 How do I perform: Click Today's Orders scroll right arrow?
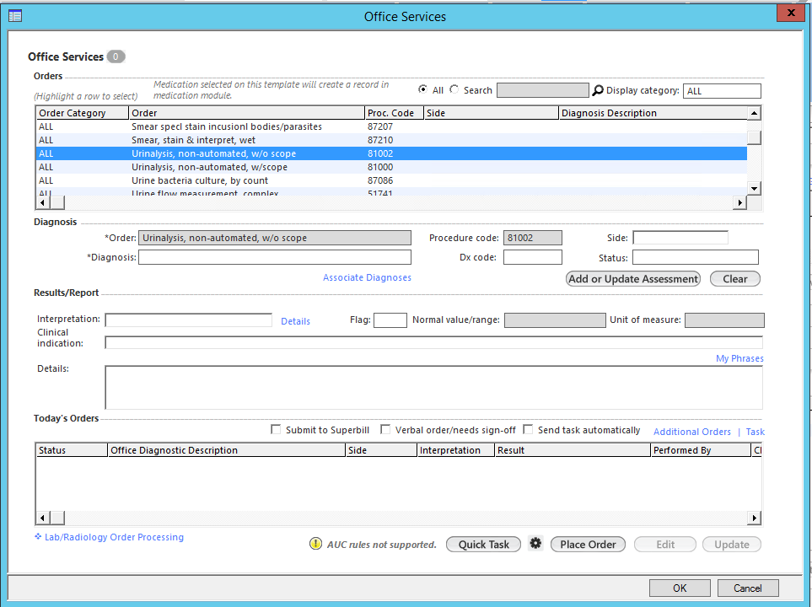coord(755,518)
